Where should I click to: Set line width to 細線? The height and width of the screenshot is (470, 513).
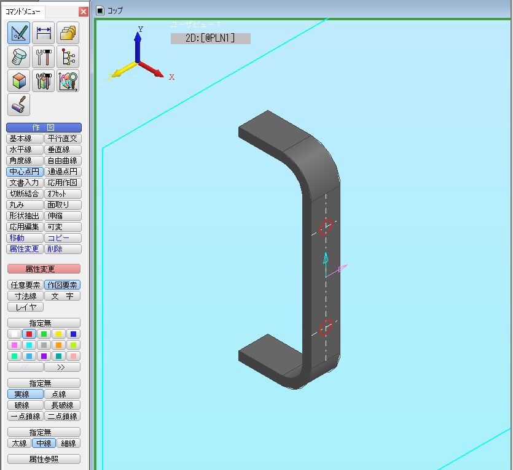(68, 443)
